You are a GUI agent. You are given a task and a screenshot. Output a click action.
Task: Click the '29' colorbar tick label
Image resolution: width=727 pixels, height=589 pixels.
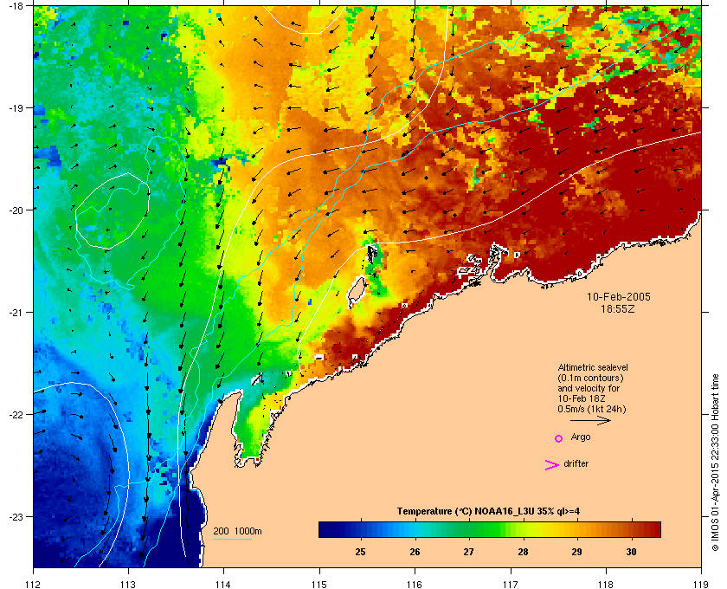pyautogui.click(x=576, y=552)
